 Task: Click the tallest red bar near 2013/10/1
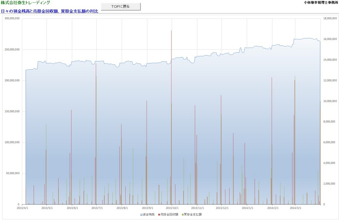click(x=171, y=117)
